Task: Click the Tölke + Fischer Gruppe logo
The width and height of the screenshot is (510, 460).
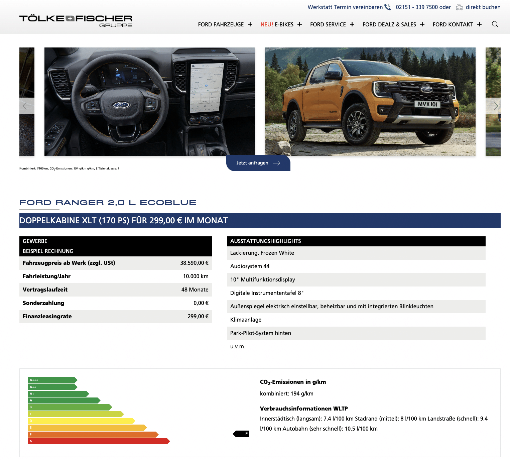Action: coord(76,21)
